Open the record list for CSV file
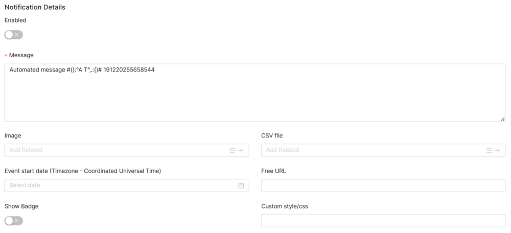The image size is (511, 233). 489,150
